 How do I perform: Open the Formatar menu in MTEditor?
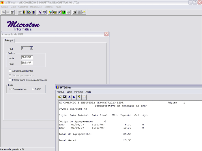pyautogui.click(x=79, y=92)
